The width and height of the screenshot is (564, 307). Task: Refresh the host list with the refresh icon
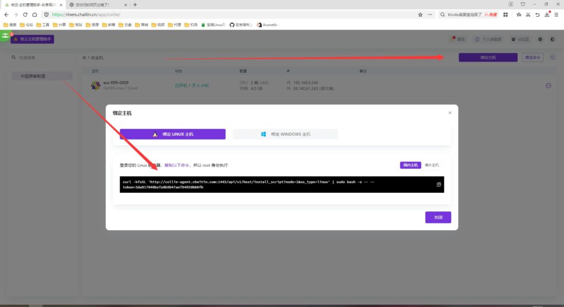point(552,57)
